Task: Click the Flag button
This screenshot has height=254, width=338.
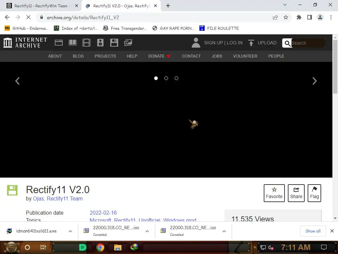Action: [x=314, y=193]
